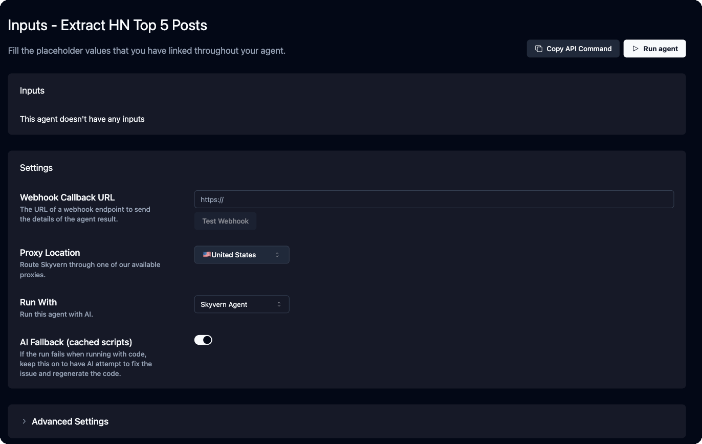Focus the Webhook Callback URL field
Viewport: 702px width, 444px height.
click(x=434, y=199)
